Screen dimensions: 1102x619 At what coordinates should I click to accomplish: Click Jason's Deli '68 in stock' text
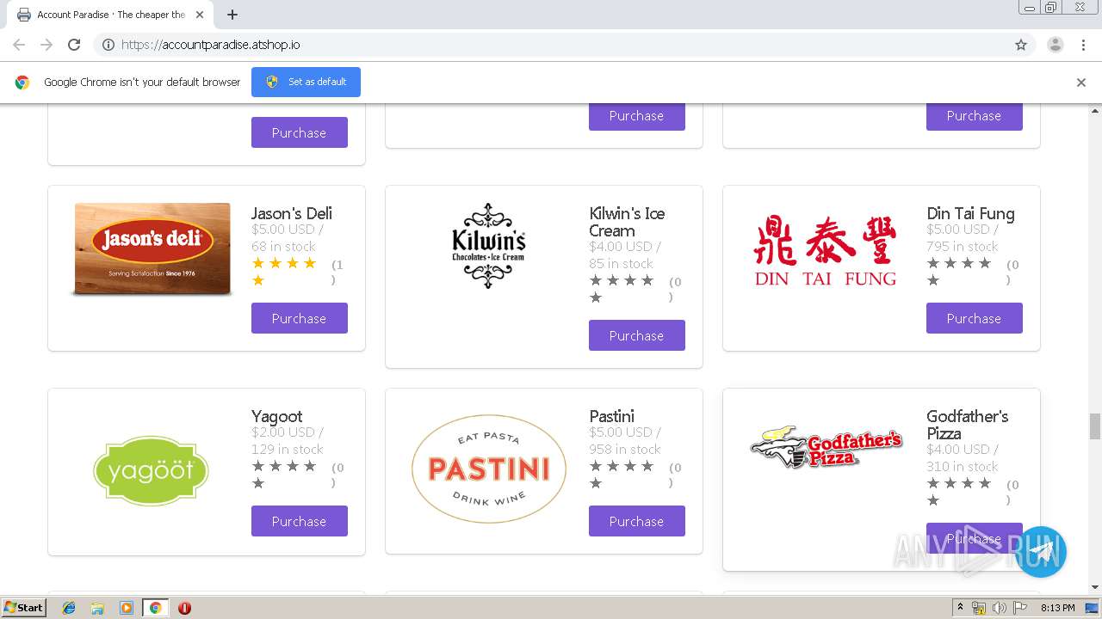tap(283, 246)
